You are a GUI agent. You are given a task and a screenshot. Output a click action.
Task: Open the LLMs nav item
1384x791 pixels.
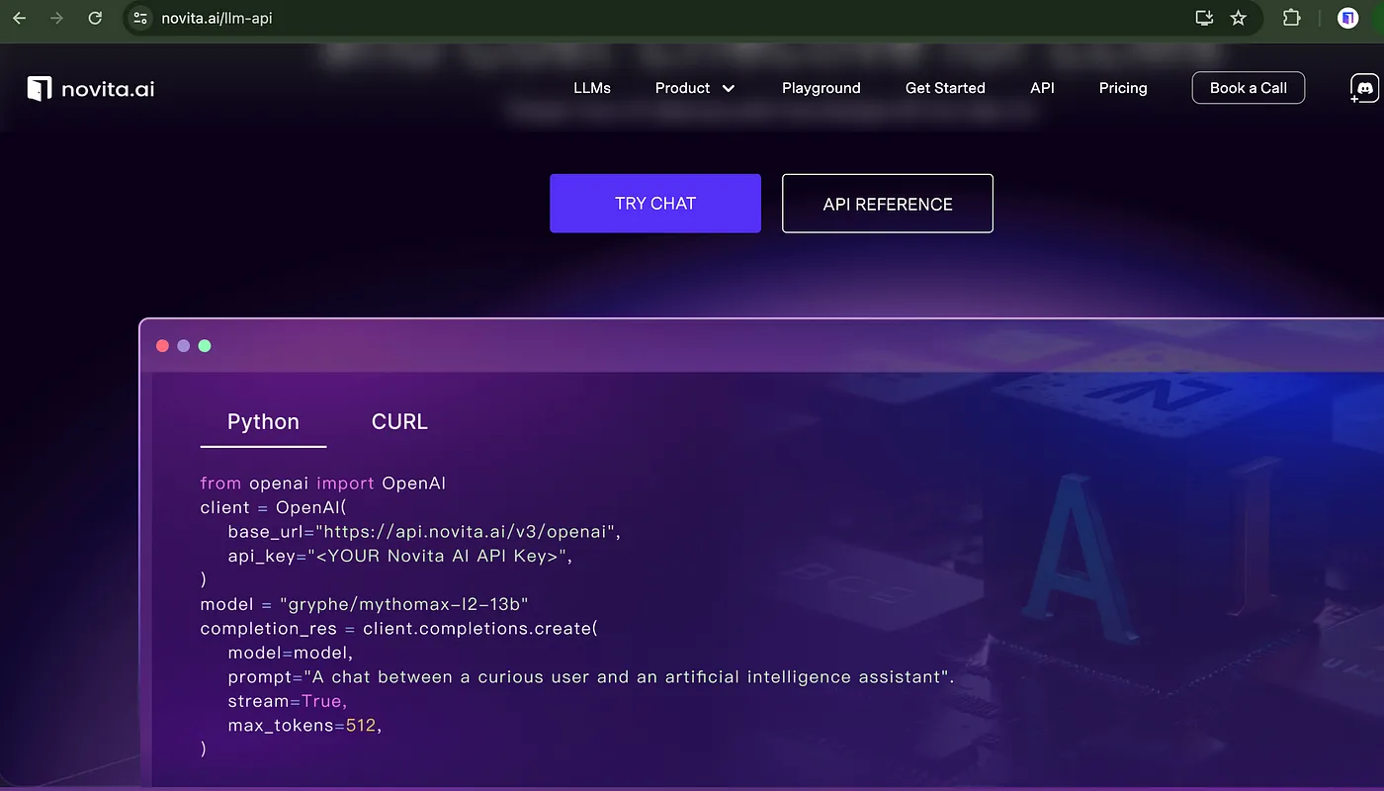click(x=592, y=88)
